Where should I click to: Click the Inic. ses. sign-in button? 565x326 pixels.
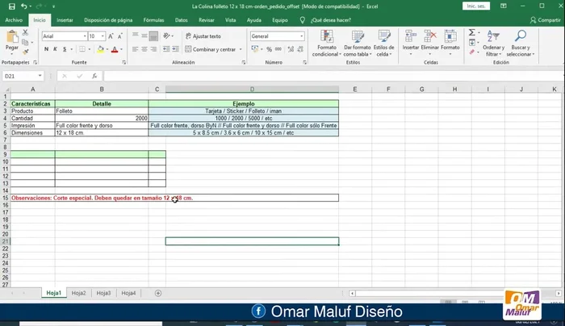(476, 6)
